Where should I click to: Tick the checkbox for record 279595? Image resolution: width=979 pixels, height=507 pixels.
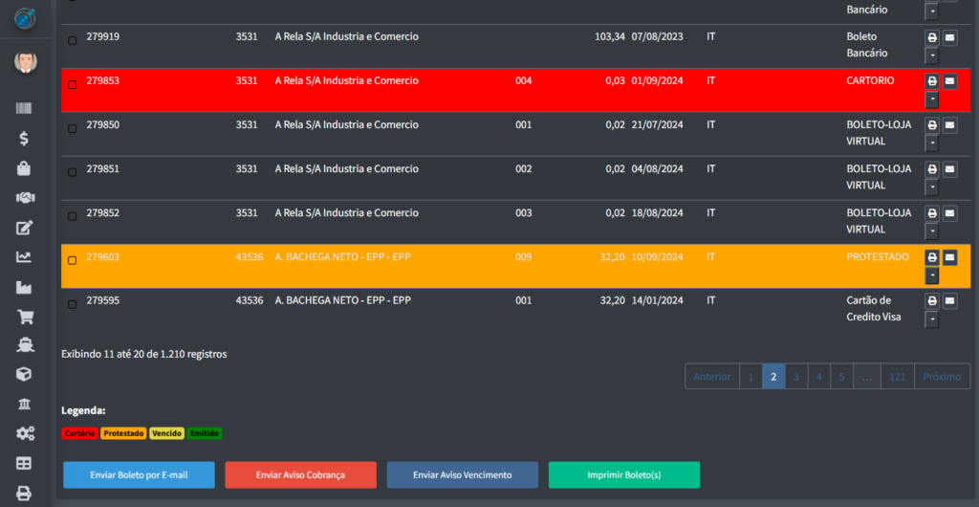point(73,304)
